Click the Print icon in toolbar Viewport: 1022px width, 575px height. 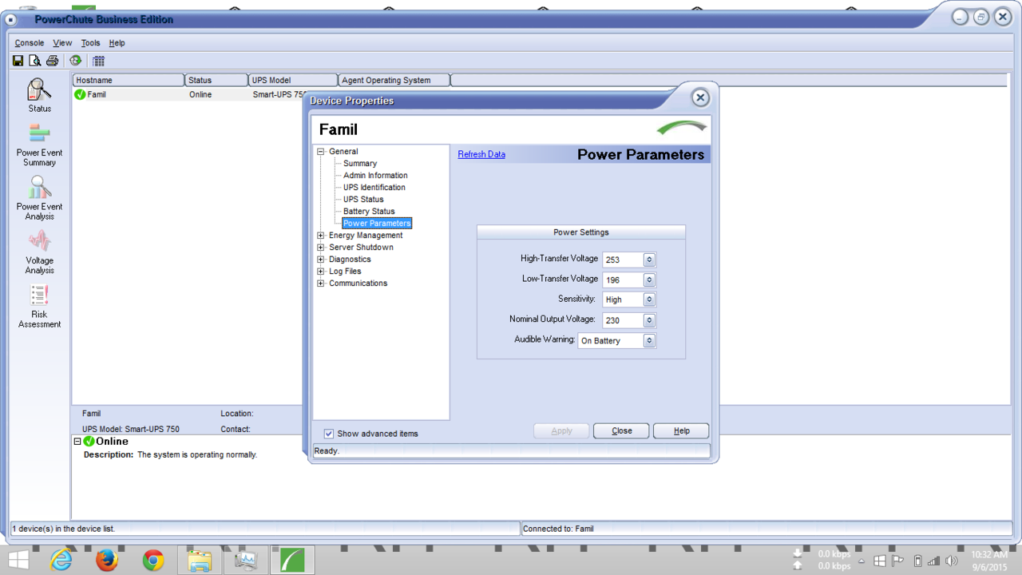[53, 61]
